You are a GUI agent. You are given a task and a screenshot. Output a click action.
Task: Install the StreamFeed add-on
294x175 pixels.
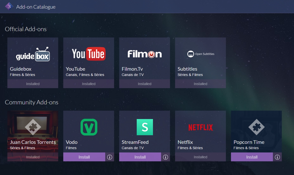(x=140, y=157)
